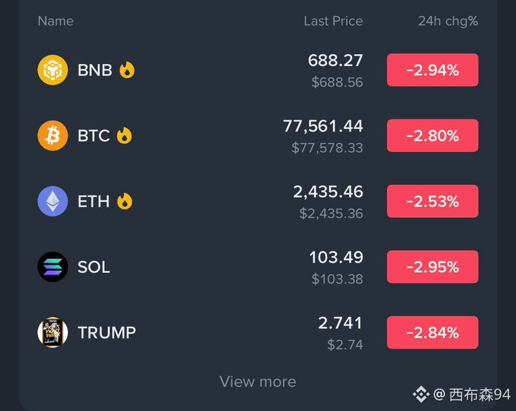Click the fire icon next to ETH

point(125,201)
